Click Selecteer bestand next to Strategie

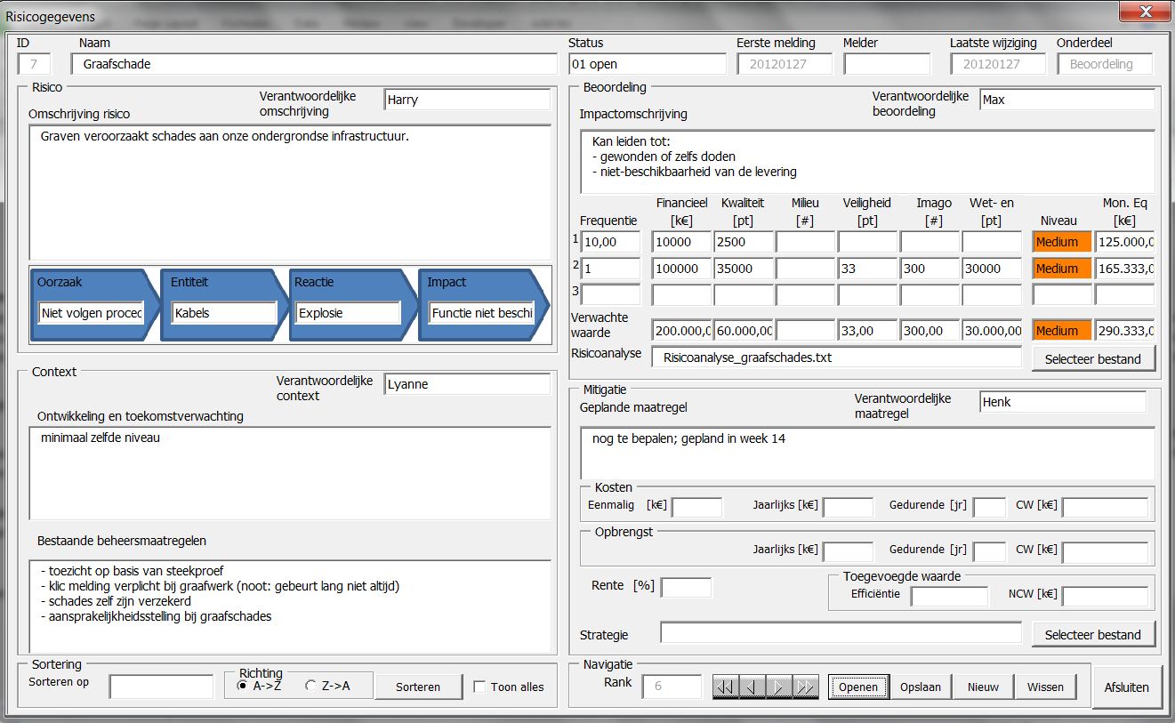click(x=1093, y=634)
